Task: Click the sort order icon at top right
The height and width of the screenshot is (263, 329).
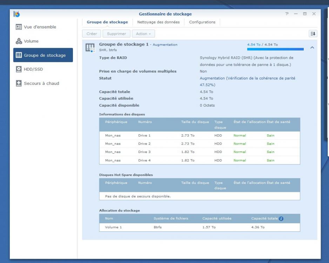Action: click(x=313, y=34)
